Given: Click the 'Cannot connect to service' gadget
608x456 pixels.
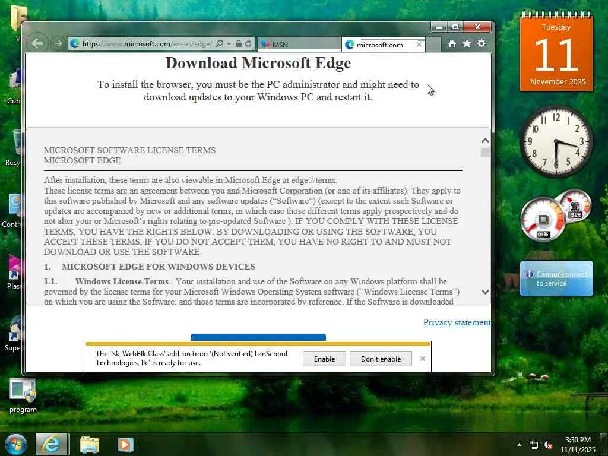Looking at the screenshot, I should pyautogui.click(x=556, y=278).
